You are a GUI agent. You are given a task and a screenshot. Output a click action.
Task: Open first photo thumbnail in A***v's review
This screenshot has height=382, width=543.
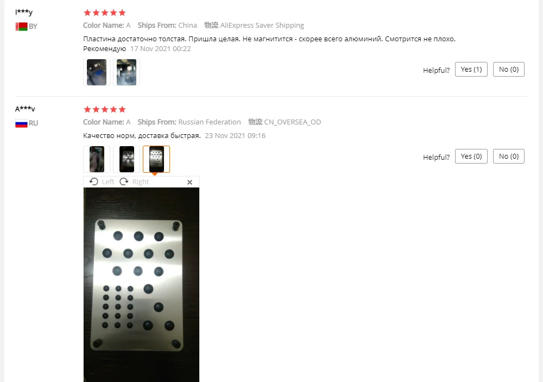point(97,159)
